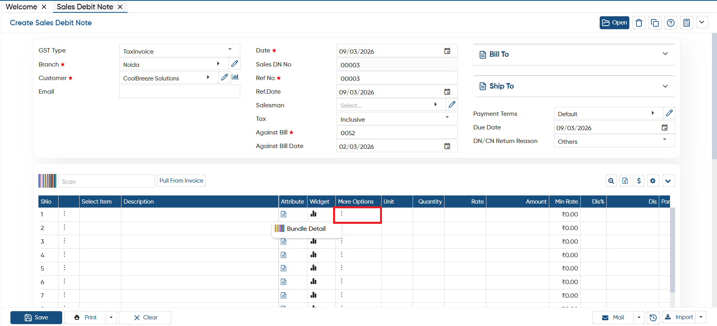
Task: Click the Pull From Invoice button
Action: pos(181,181)
